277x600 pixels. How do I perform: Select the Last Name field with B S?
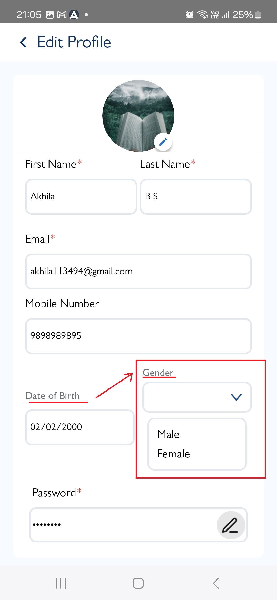196,197
